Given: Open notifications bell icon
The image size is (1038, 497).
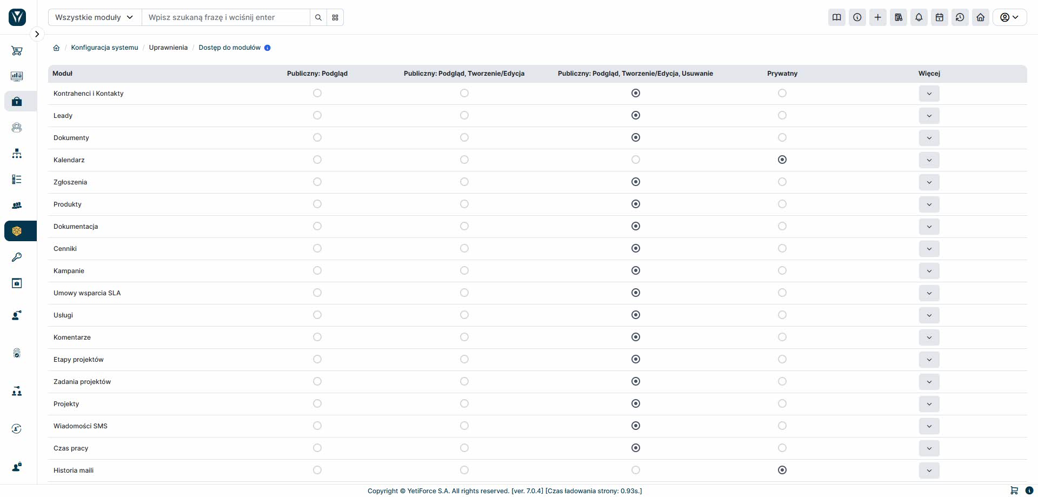Looking at the screenshot, I should pos(919,17).
